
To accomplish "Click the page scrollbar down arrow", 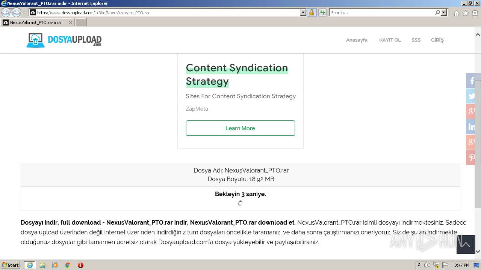I will [478, 251].
